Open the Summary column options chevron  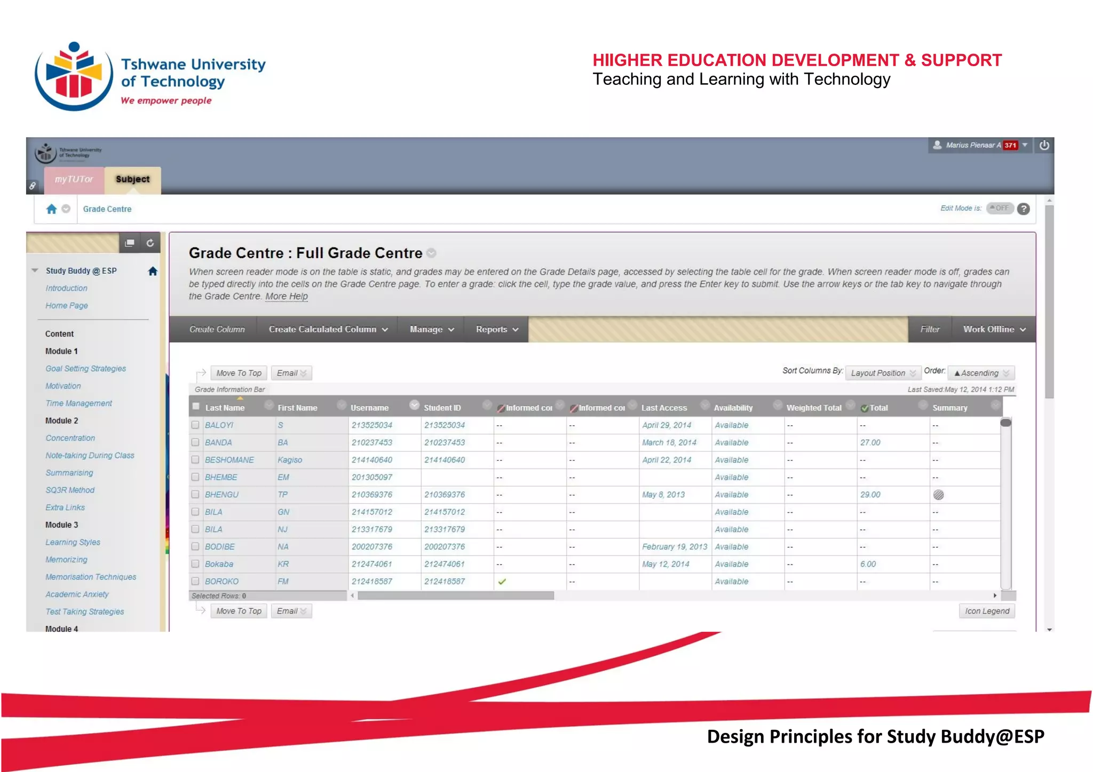(995, 405)
